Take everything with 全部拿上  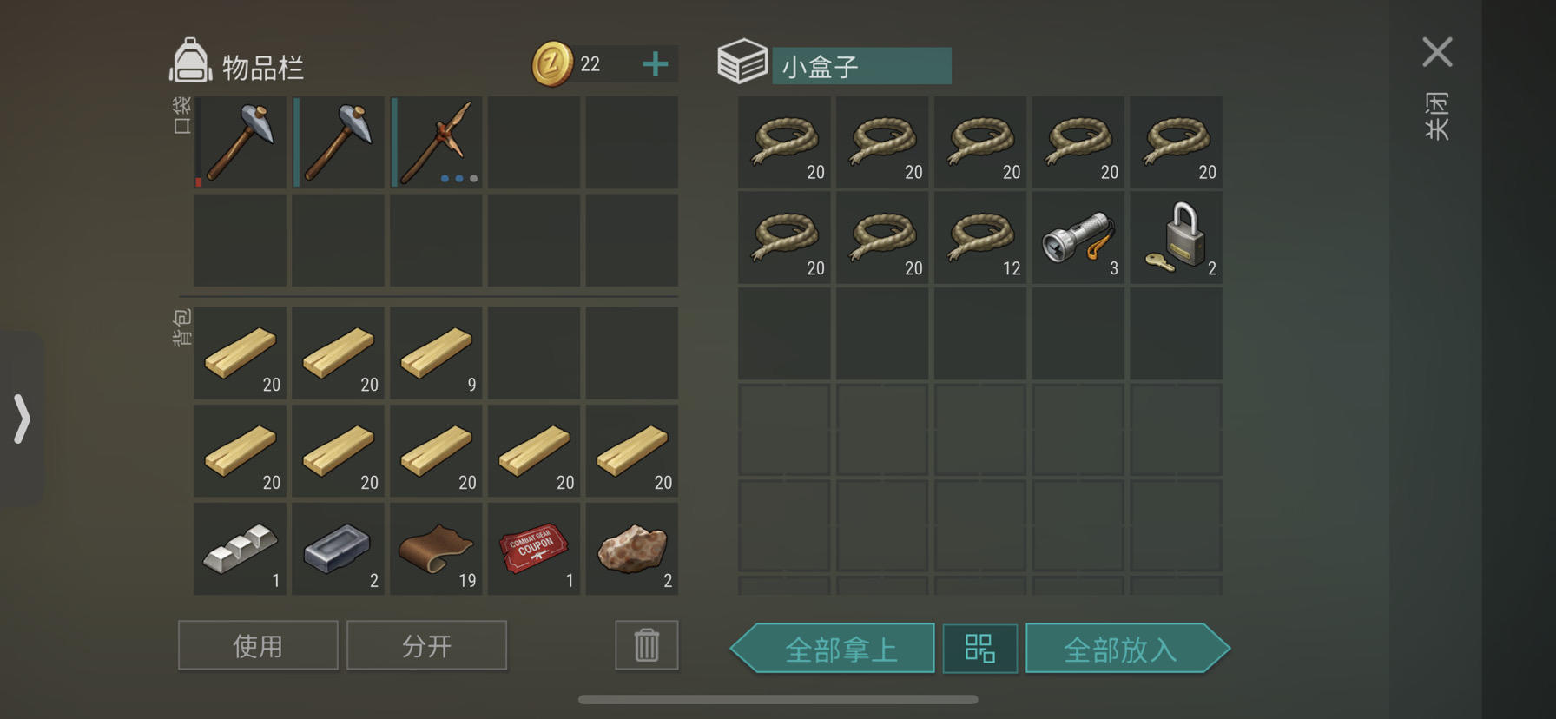point(833,648)
